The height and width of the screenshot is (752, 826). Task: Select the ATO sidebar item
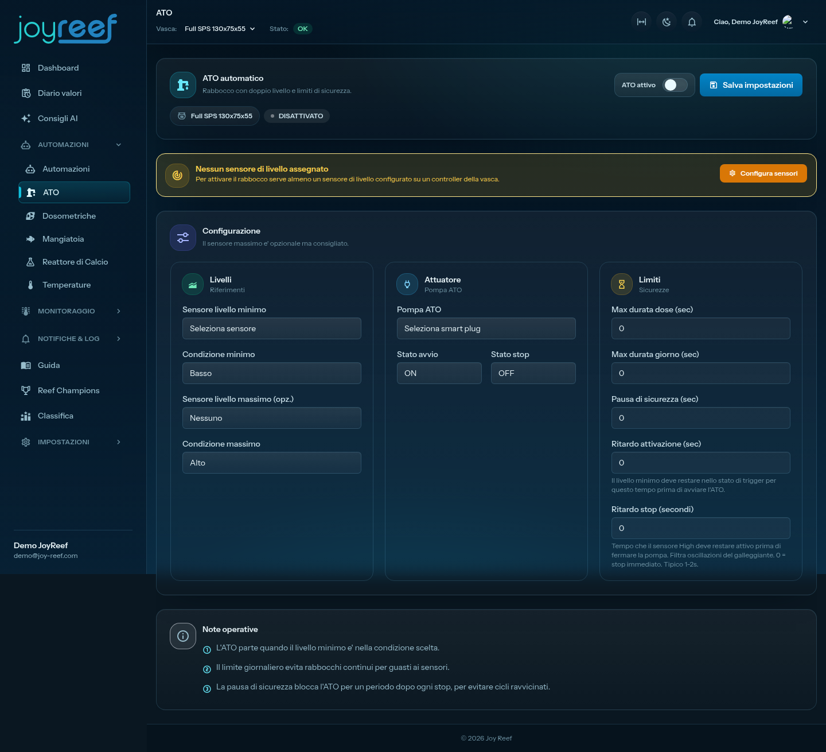tap(75, 192)
